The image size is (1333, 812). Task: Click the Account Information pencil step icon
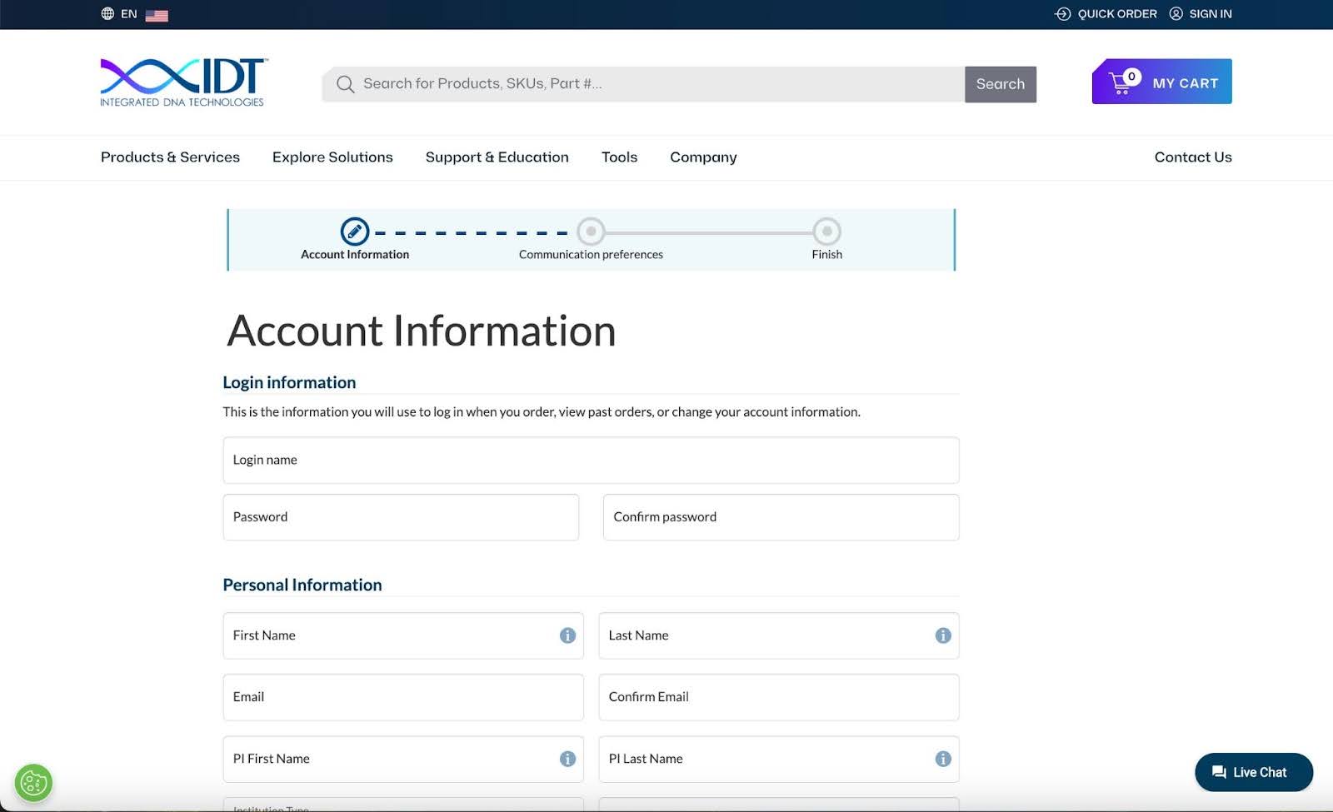pyautogui.click(x=355, y=232)
